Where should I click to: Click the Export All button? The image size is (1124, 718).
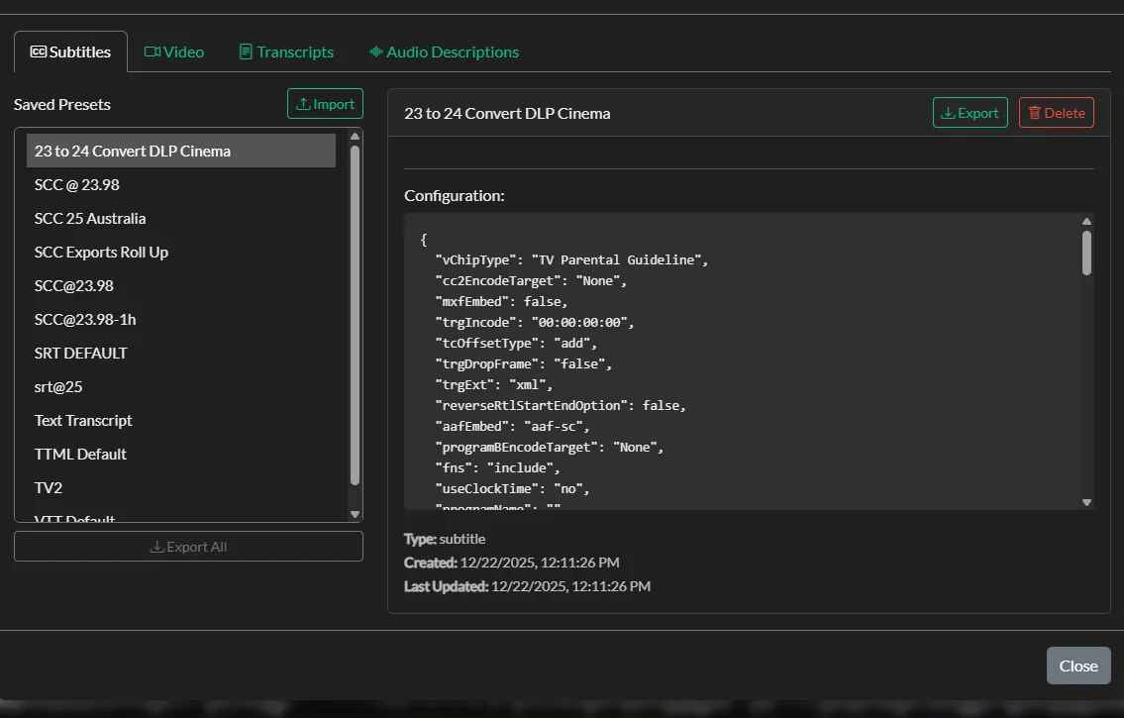pyautogui.click(x=188, y=547)
